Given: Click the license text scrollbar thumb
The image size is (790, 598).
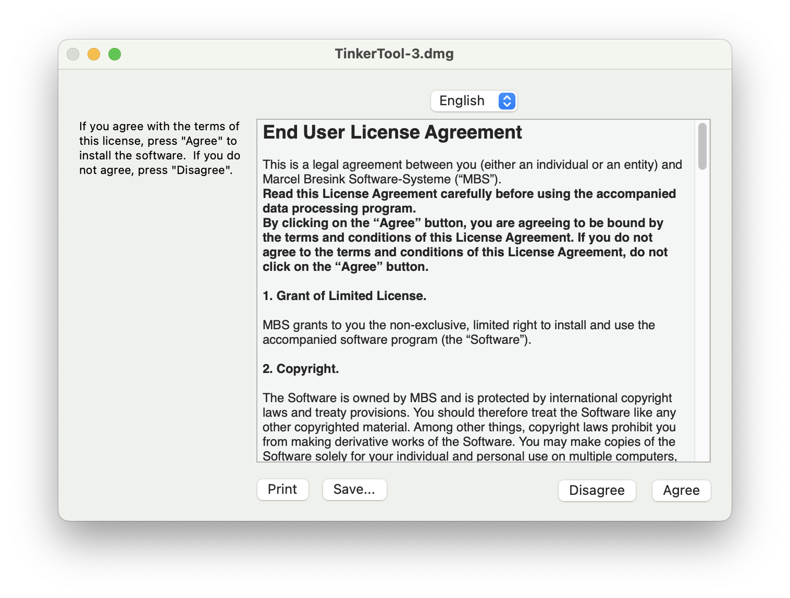Looking at the screenshot, I should (702, 146).
